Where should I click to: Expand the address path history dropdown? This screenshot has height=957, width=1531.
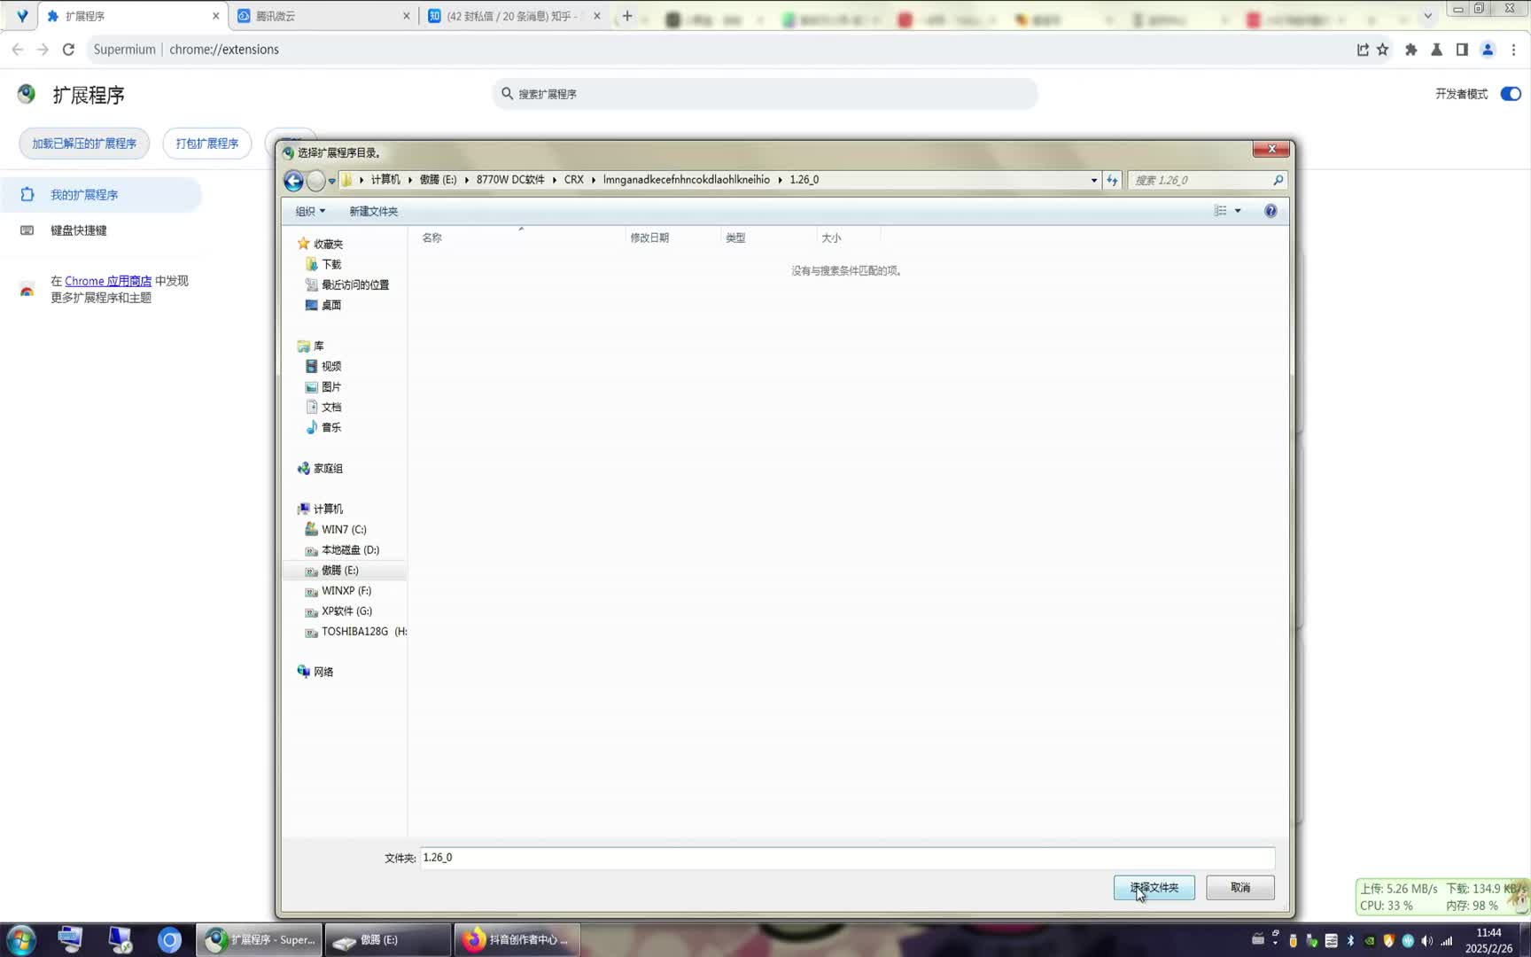(1093, 180)
